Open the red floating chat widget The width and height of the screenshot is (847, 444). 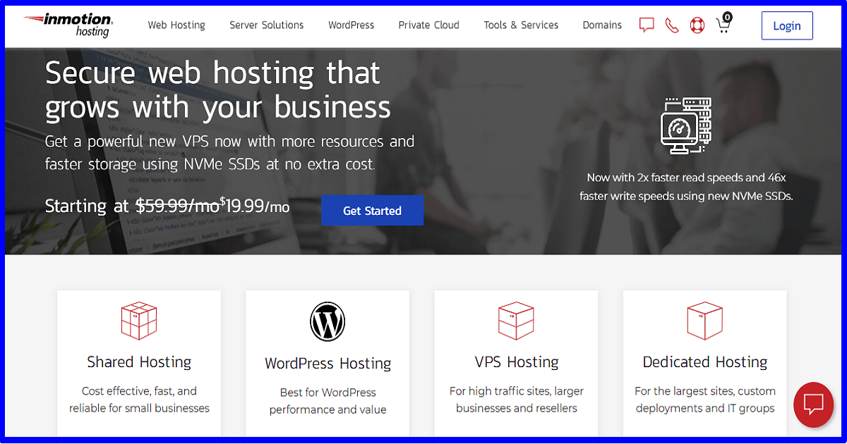pos(815,405)
